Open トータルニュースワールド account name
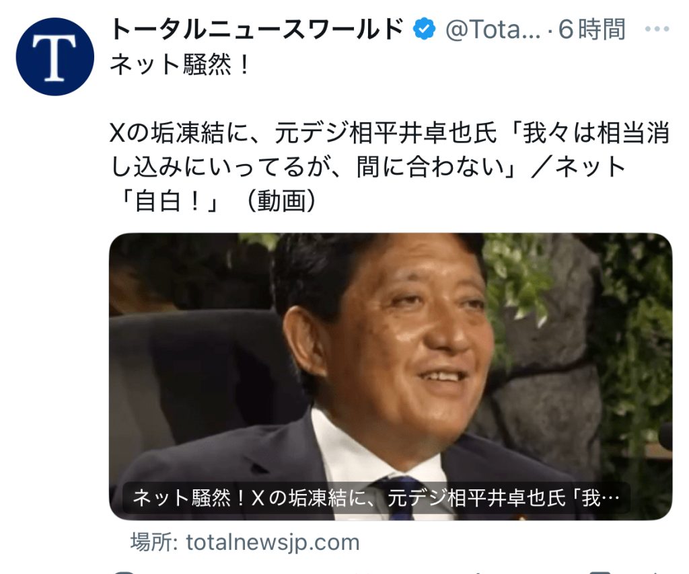 point(257,30)
